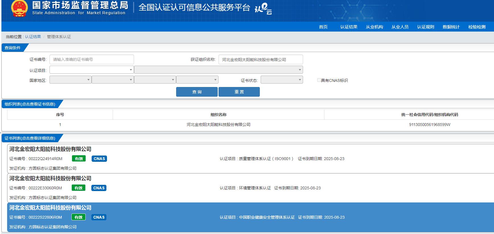Image resolution: width=494 pixels, height=234 pixels.
Task: Click company name title of the ISO9001 certificate
Action: pos(50,149)
